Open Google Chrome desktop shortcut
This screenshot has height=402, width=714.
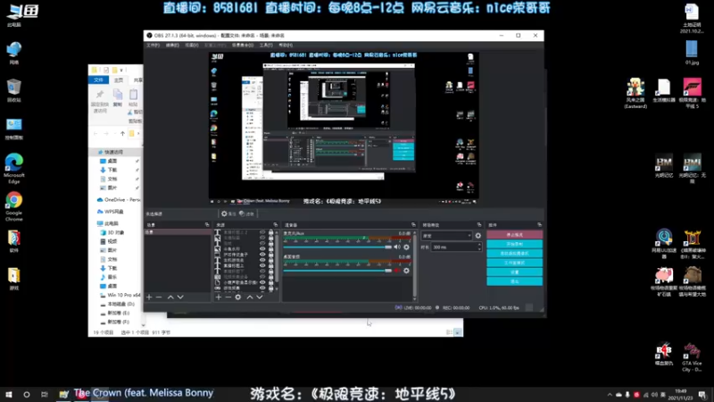tap(14, 206)
